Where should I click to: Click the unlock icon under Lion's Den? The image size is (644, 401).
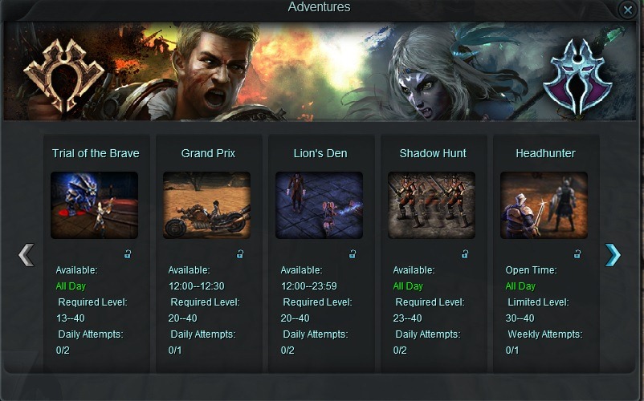tap(353, 254)
